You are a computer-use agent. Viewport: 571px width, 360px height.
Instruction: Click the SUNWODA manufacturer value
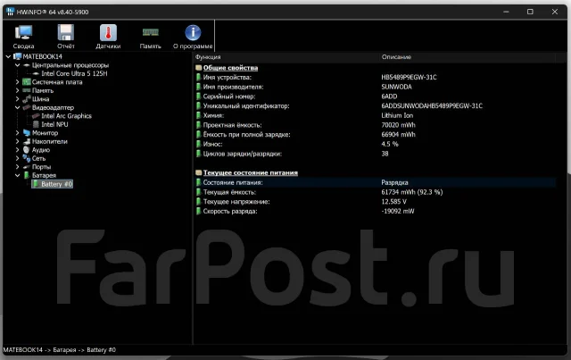396,87
